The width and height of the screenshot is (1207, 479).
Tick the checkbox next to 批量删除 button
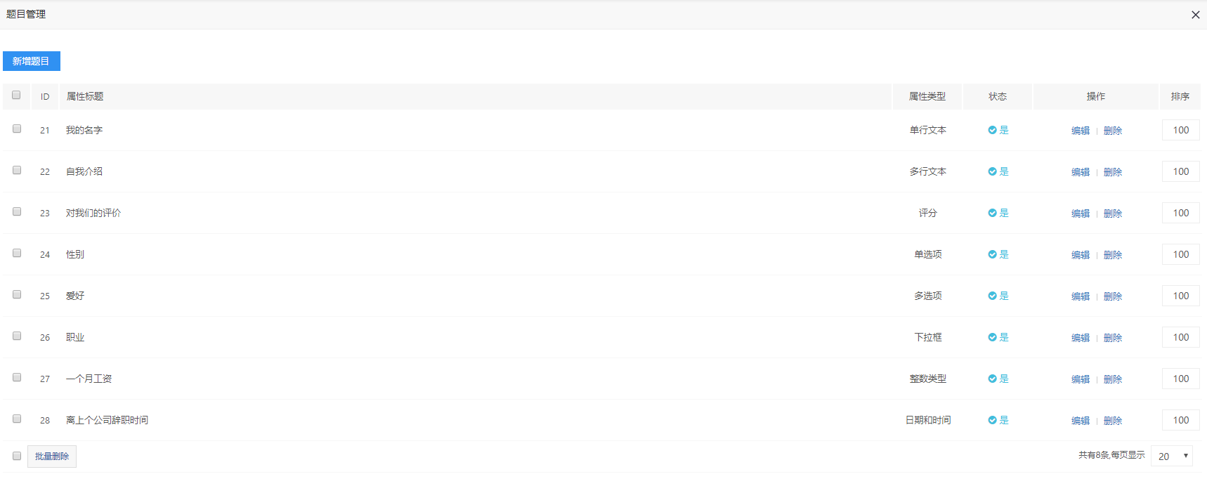click(x=17, y=456)
